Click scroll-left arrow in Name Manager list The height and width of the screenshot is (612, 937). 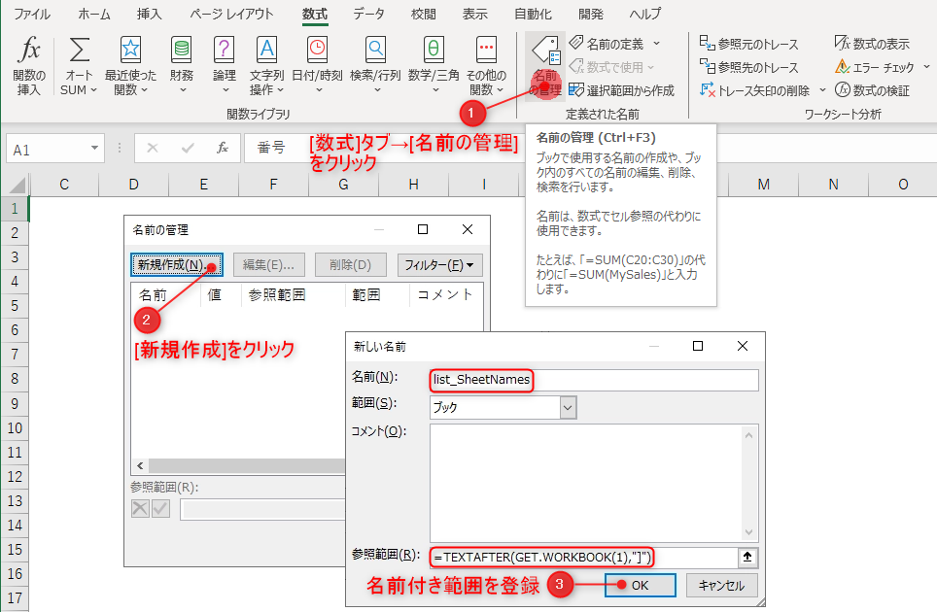click(x=140, y=465)
